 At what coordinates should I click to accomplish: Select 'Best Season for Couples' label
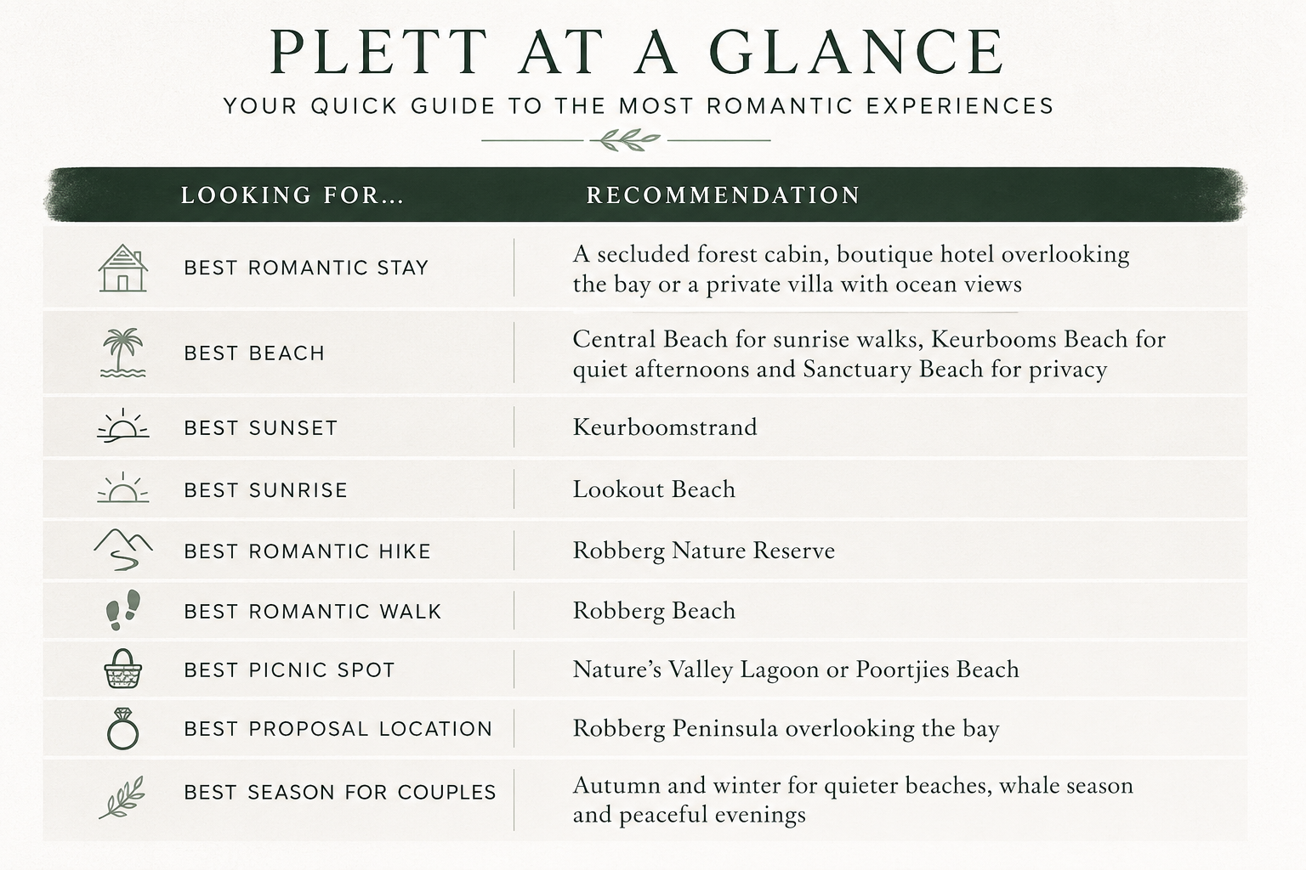pos(340,793)
